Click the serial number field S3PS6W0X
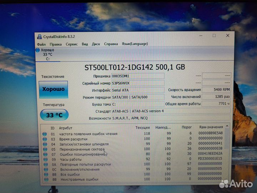 [x=138, y=83]
